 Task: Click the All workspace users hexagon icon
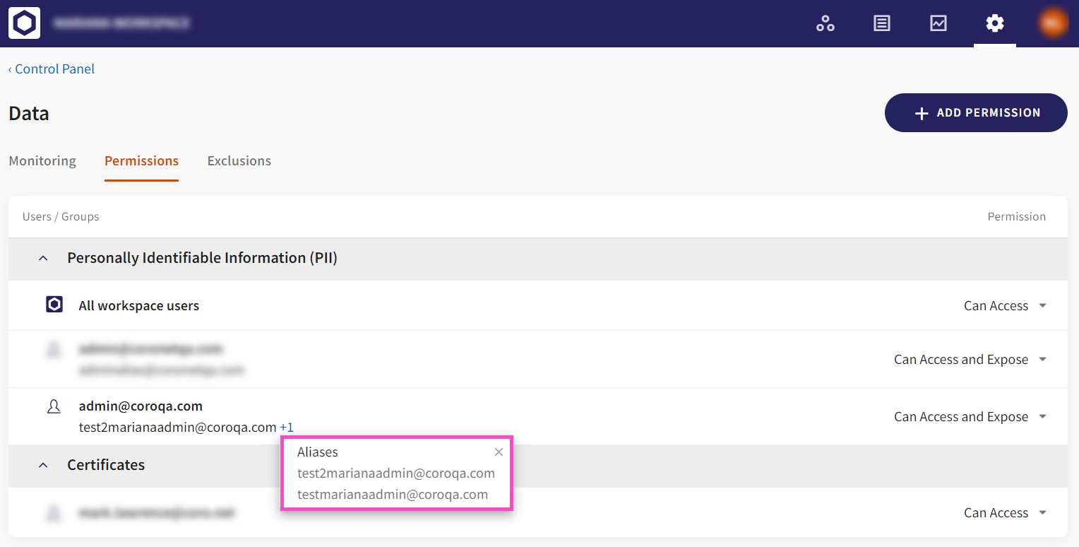pos(54,305)
